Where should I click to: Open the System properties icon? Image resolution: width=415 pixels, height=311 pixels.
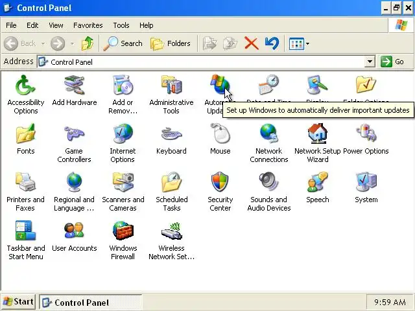pos(366,182)
